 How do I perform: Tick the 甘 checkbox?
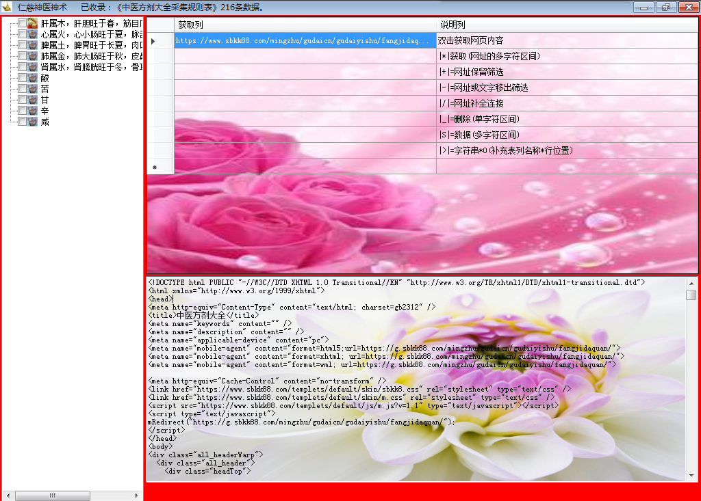click(x=22, y=100)
